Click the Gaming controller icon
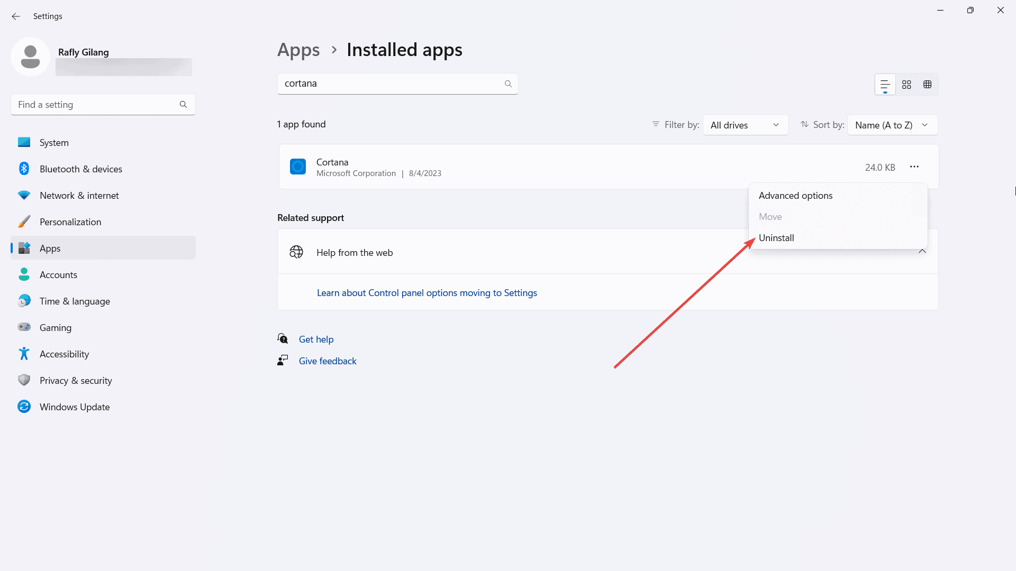Image resolution: width=1016 pixels, height=571 pixels. (24, 327)
